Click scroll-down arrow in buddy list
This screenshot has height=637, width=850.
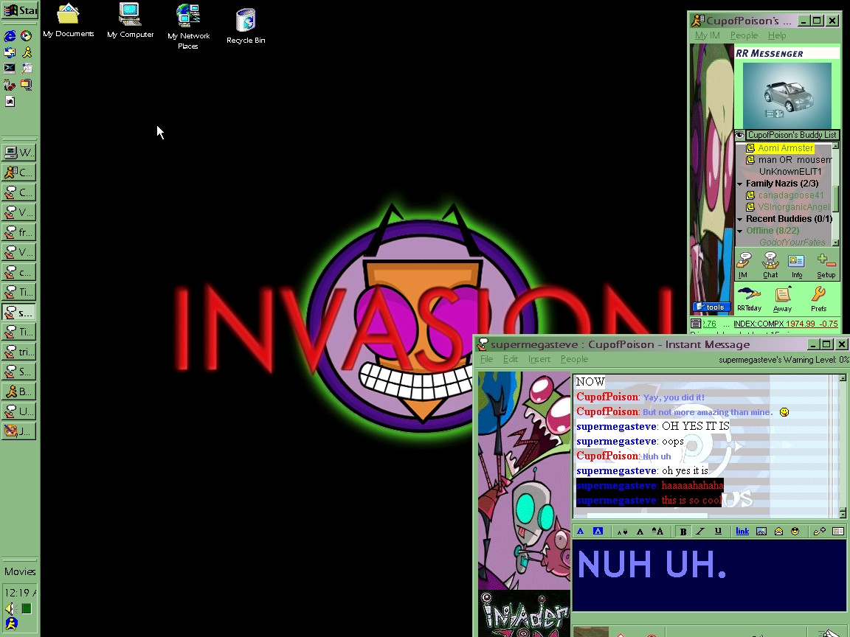pos(835,243)
